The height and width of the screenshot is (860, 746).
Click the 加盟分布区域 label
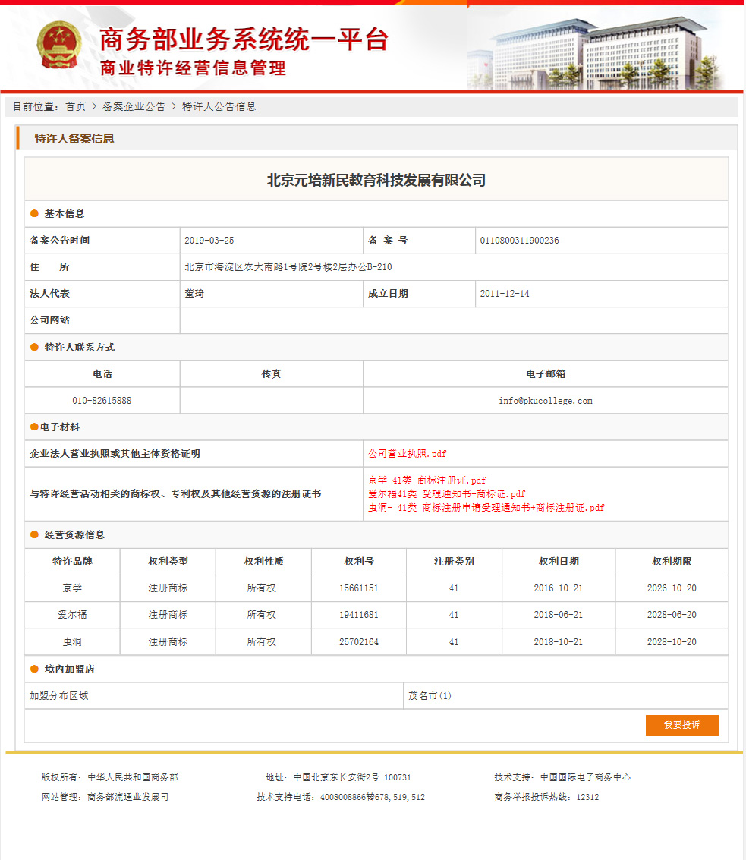[x=58, y=695]
